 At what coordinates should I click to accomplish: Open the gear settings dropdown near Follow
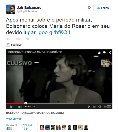coord(89,8)
